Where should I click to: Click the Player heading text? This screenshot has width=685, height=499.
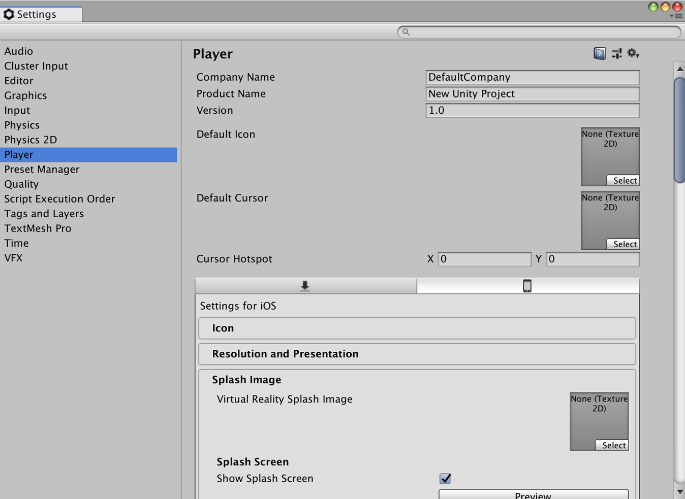coord(213,54)
